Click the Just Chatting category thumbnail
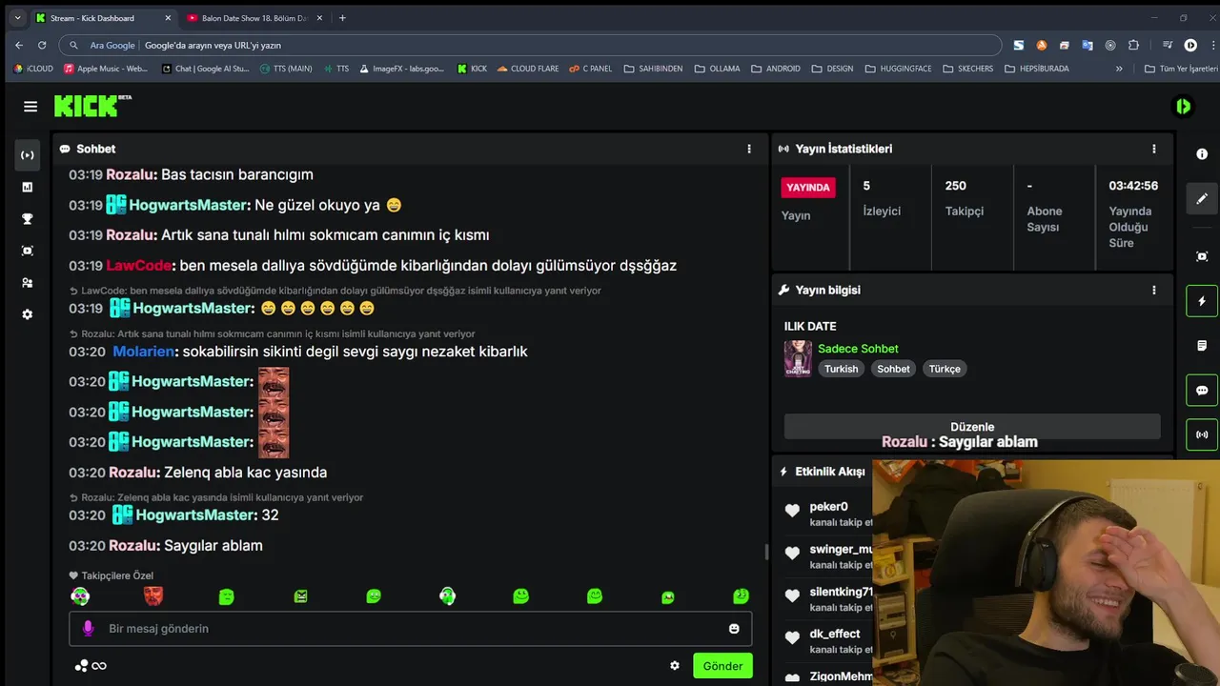1220x686 pixels. pyautogui.click(x=798, y=358)
